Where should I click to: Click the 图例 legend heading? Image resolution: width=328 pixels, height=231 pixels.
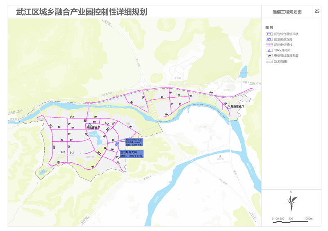(269, 27)
